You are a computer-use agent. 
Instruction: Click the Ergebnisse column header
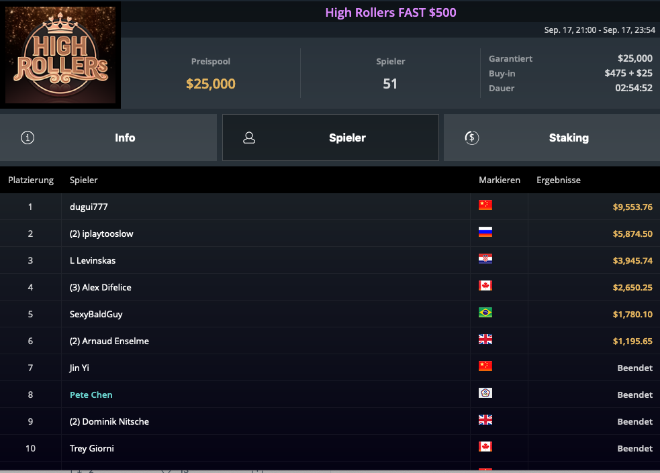[558, 180]
